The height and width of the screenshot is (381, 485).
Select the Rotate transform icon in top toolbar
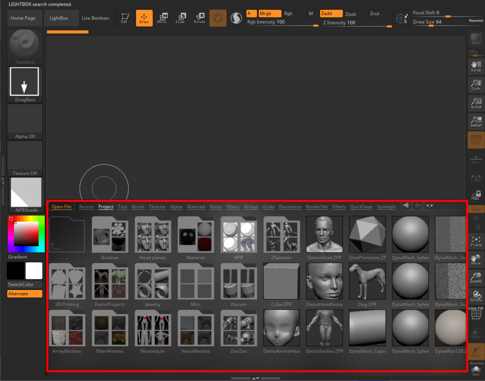pos(199,18)
